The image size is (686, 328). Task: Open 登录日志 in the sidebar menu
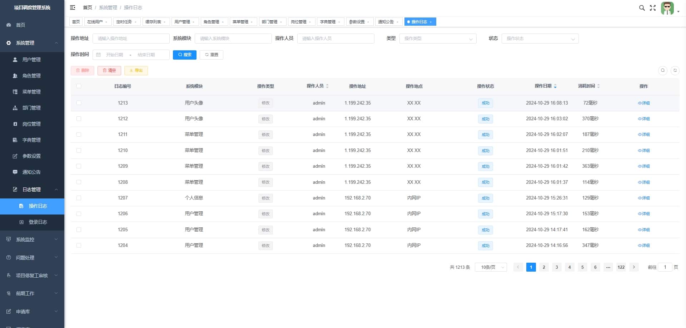[38, 222]
